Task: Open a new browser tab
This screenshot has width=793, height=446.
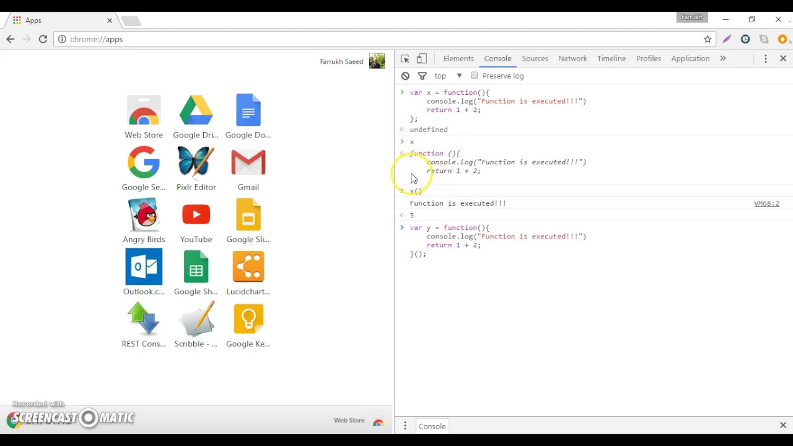Action: [x=131, y=21]
